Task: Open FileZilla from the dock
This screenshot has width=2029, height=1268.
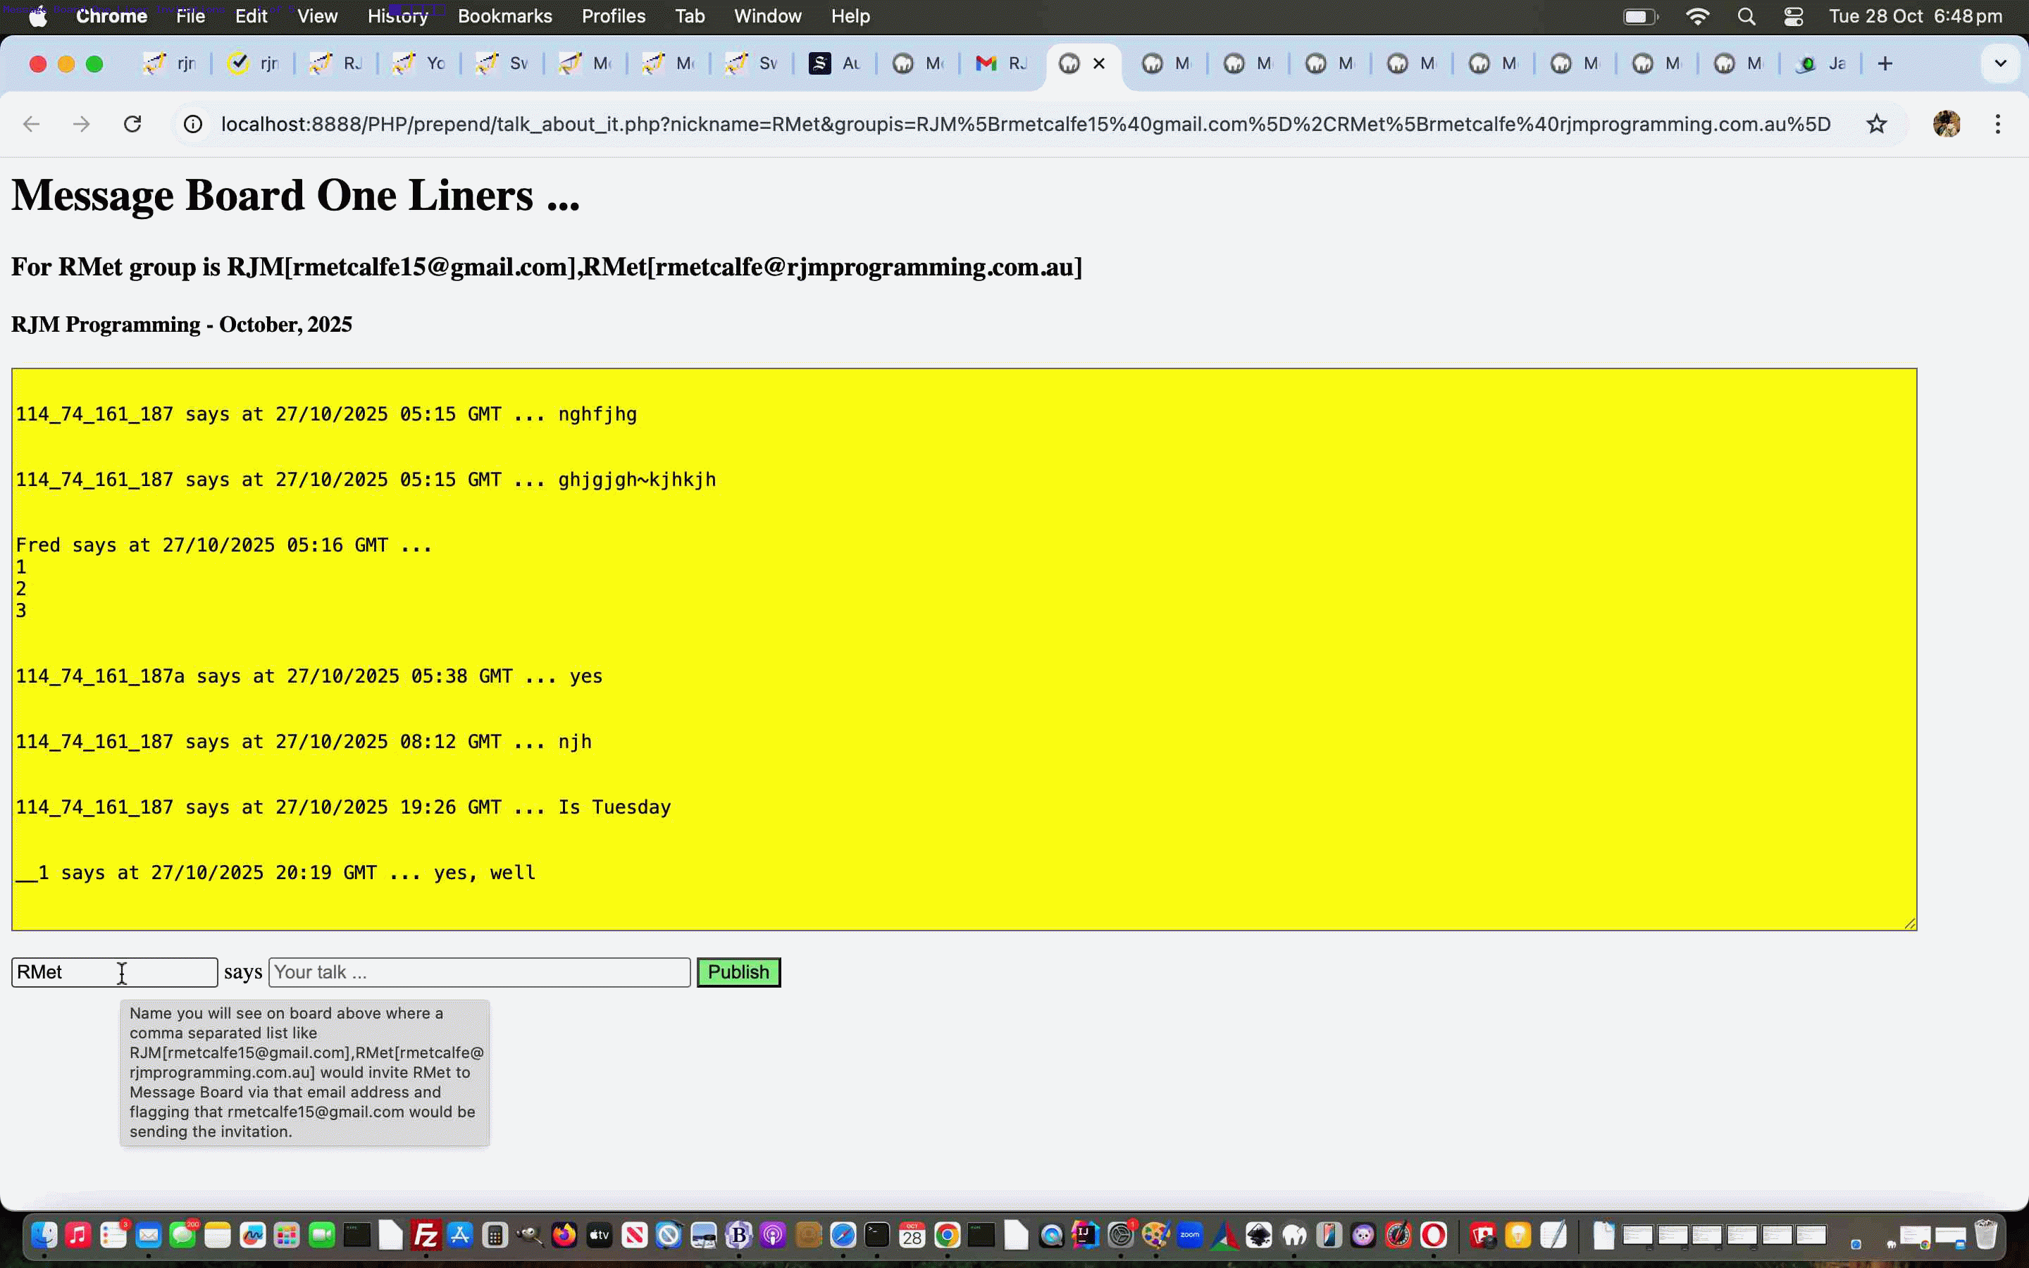Action: [x=426, y=1236]
